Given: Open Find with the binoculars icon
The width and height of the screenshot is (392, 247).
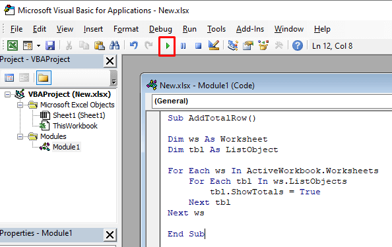Looking at the screenshot, I should point(115,45).
